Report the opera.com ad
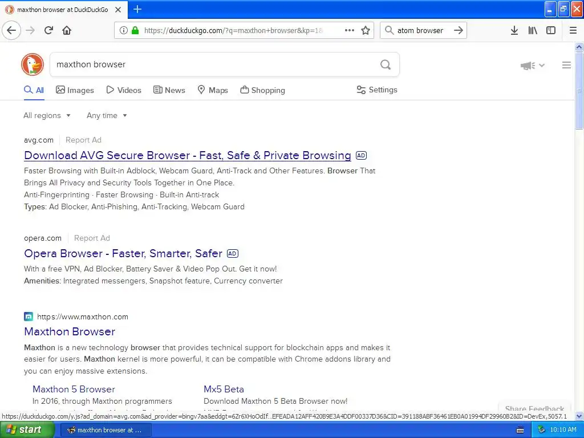584x438 pixels. click(92, 238)
